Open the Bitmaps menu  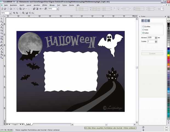pyautogui.click(x=52, y=5)
